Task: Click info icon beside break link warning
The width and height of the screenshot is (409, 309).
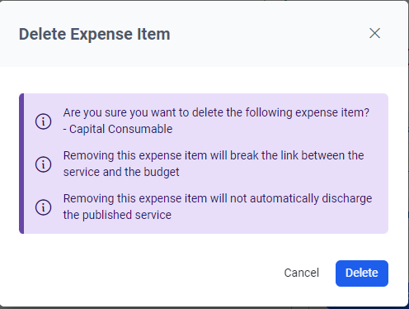Action: point(43,164)
